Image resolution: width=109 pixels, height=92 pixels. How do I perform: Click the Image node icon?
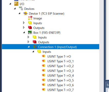[x=30, y=18]
